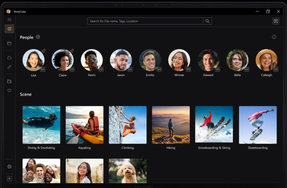Viewport: 287px width, 188px height.
Task: Click the 'Climbing' label text
Action: click(127, 148)
